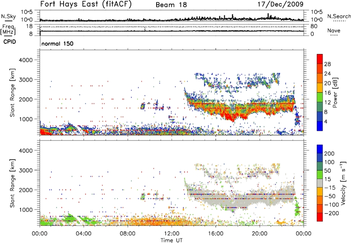Pick the red bottom segment of Velocity color bar
The image size is (351, 243).
(320, 217)
